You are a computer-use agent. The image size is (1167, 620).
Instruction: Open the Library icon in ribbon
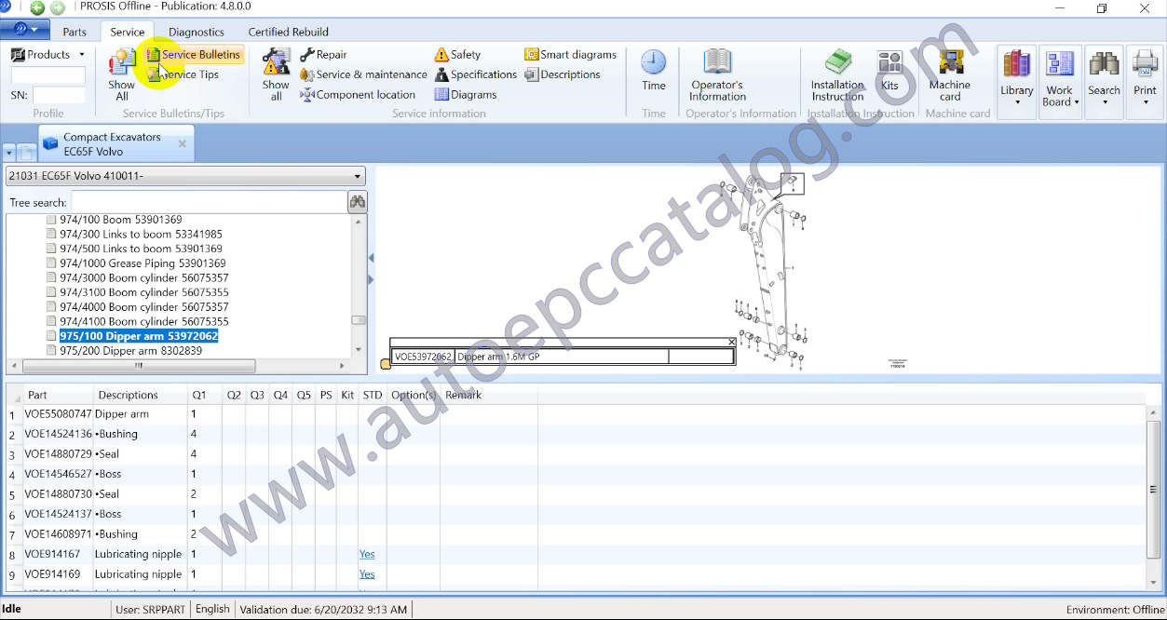(x=1016, y=65)
